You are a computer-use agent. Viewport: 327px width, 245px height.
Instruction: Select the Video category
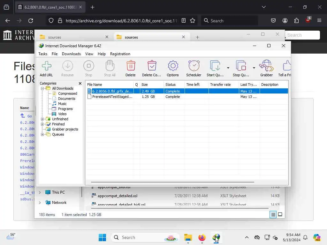(x=62, y=114)
